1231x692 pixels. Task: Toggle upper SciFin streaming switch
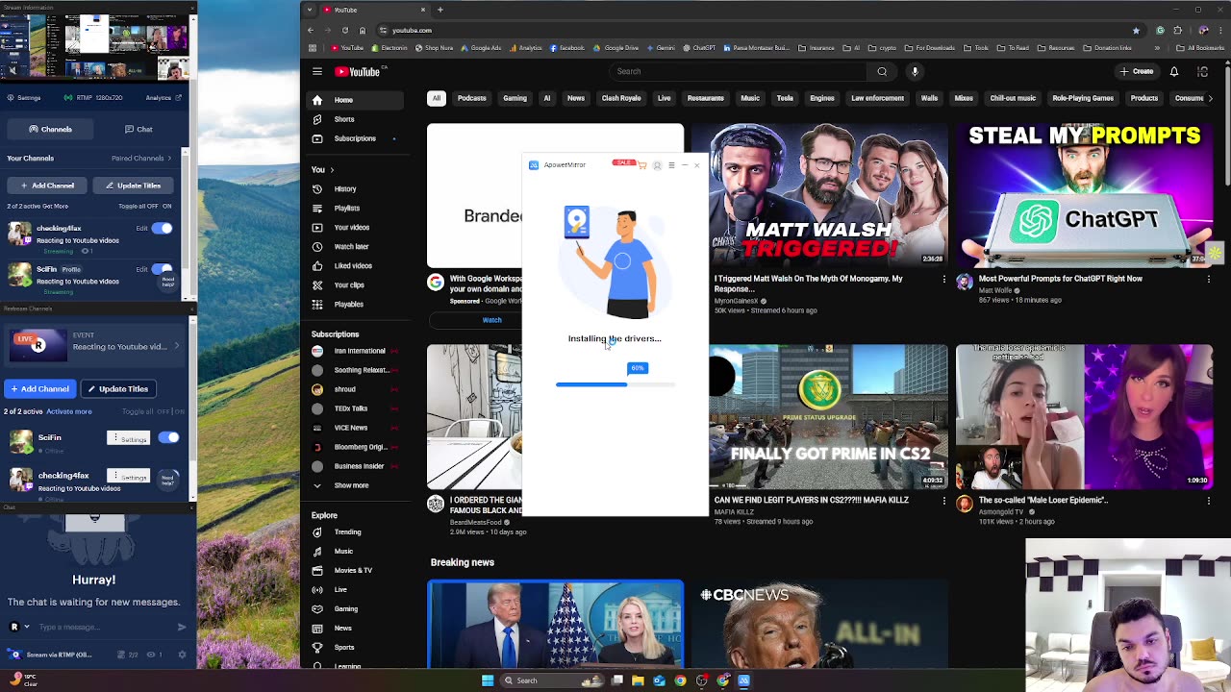pyautogui.click(x=162, y=269)
